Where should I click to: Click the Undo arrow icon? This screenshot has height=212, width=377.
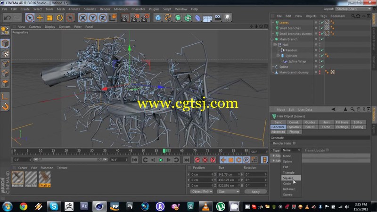click(8, 18)
